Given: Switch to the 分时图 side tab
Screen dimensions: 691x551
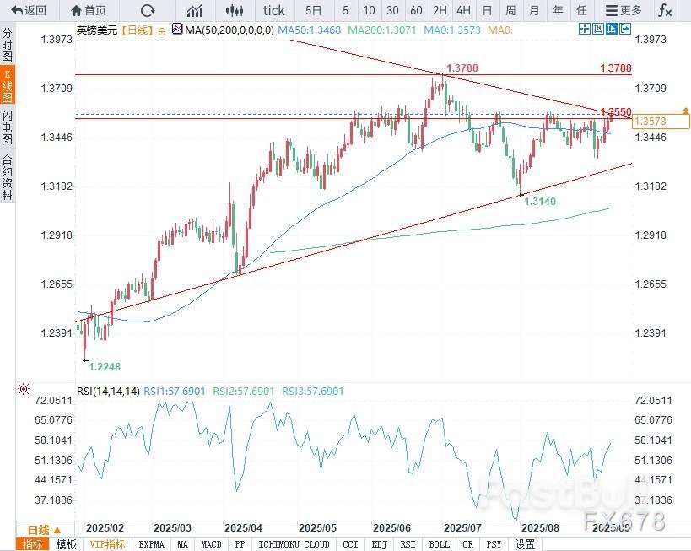Looking at the screenshot, I should coord(8,44).
